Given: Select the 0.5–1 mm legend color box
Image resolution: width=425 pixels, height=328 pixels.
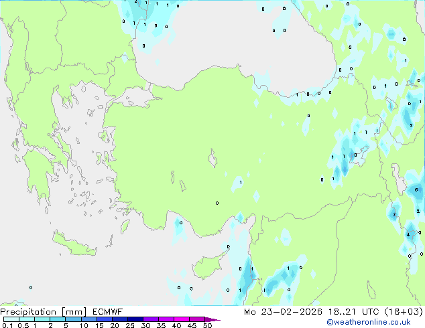Looking at the screenshot, I should pyautogui.click(x=27, y=319).
